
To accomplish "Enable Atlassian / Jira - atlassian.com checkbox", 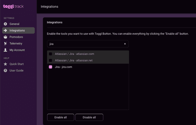I will click(51, 54).
